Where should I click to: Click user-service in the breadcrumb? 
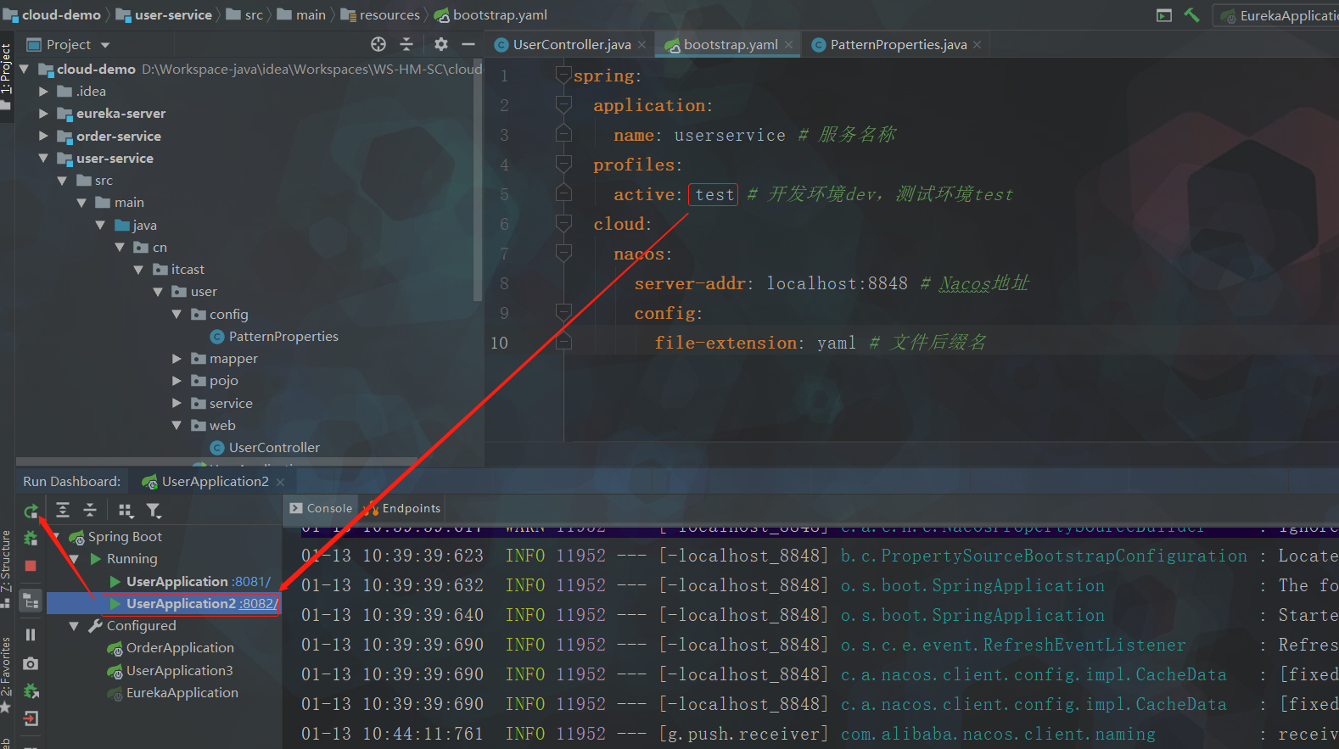click(x=165, y=15)
